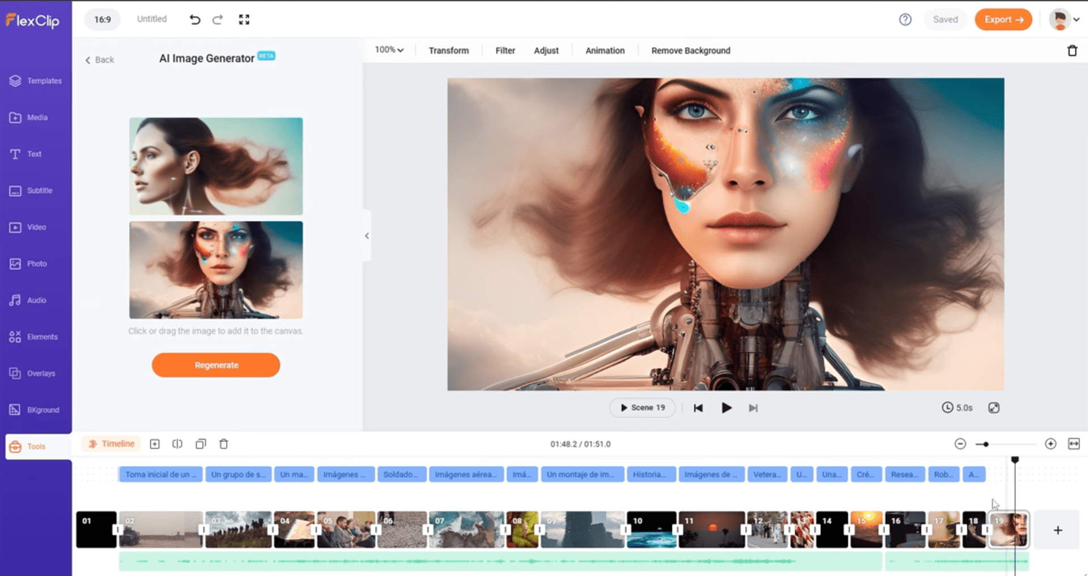Jump to previous scene
Viewport: 1088px width, 576px height.
click(698, 408)
